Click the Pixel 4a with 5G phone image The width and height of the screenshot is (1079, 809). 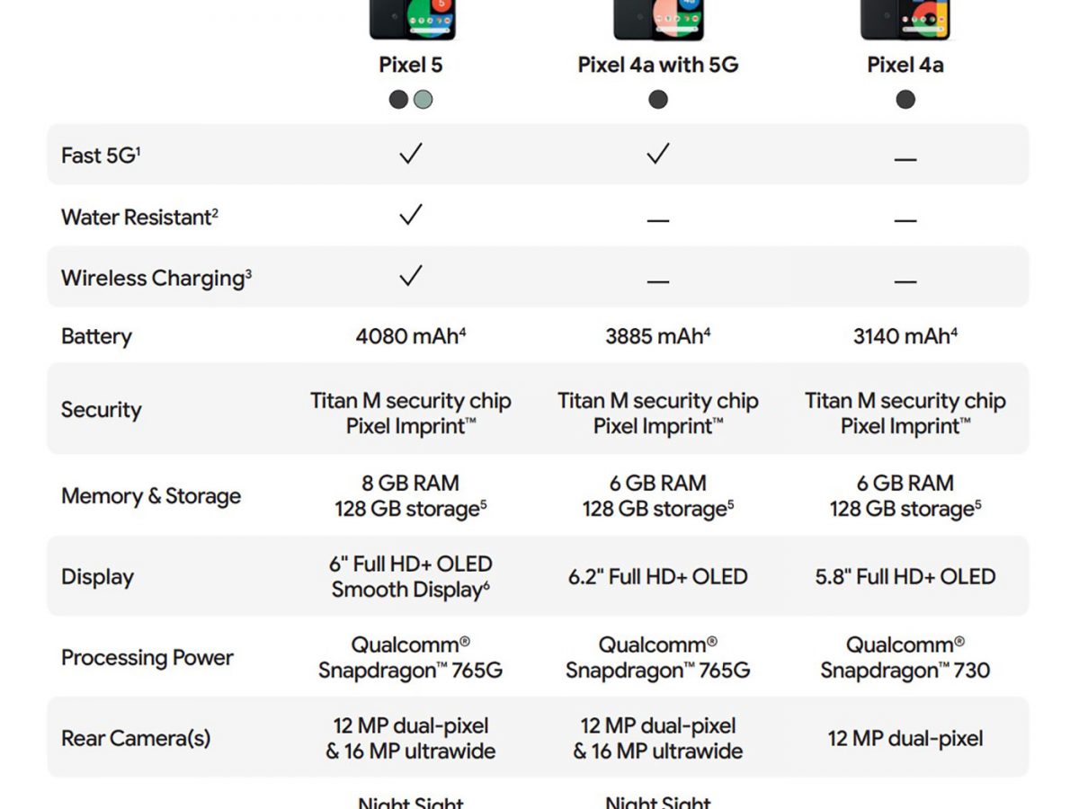tap(657, 19)
